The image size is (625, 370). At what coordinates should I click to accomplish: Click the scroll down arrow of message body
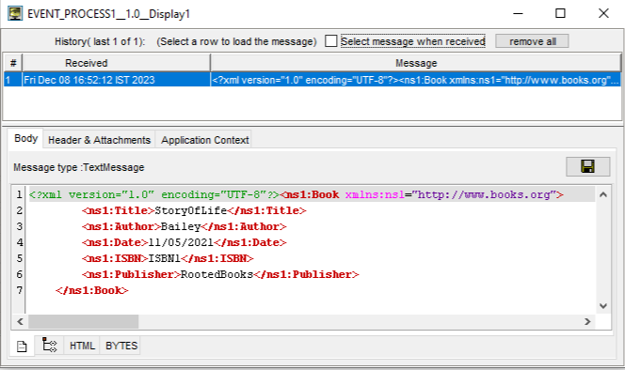point(603,305)
